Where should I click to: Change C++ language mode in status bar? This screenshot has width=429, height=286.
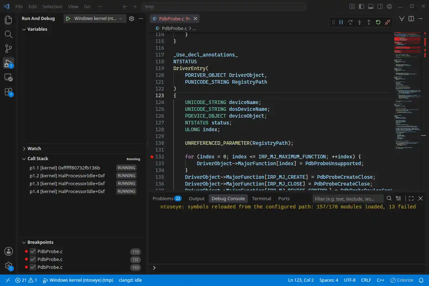point(380,280)
